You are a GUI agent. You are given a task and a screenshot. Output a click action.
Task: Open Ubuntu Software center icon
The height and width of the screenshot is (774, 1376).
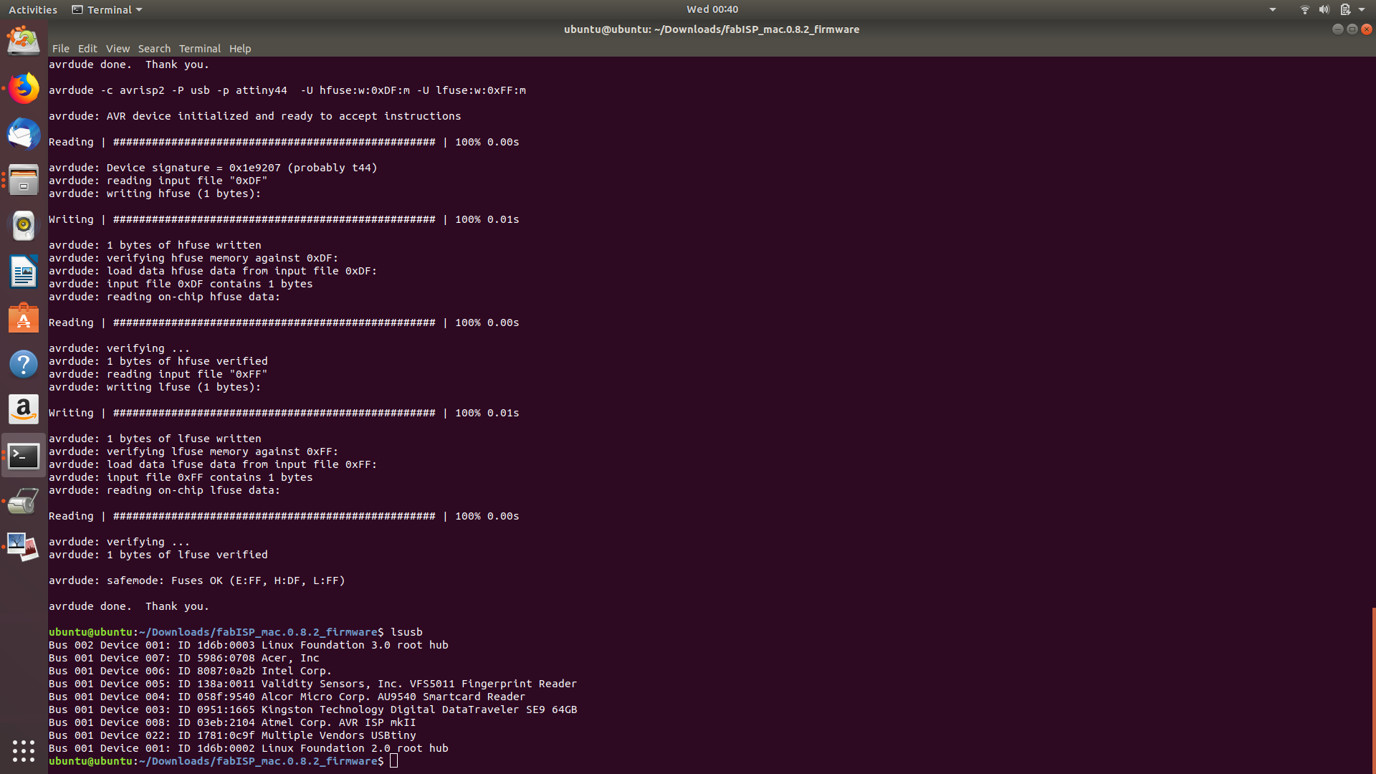click(24, 317)
